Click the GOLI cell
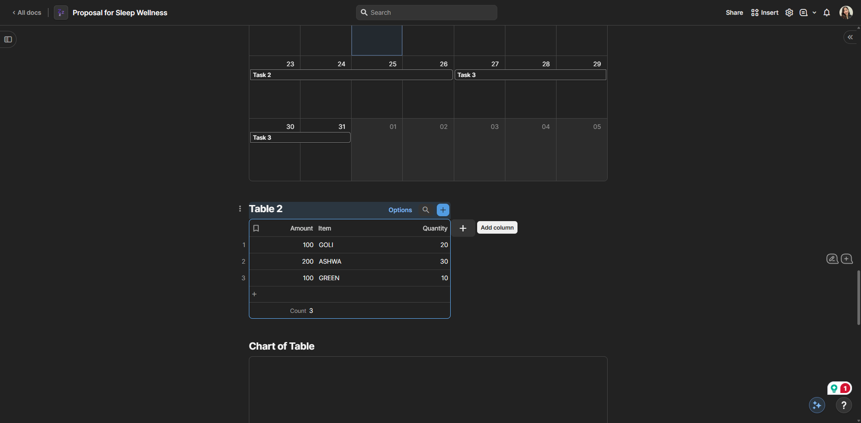Image resolution: width=861 pixels, height=423 pixels. click(326, 245)
